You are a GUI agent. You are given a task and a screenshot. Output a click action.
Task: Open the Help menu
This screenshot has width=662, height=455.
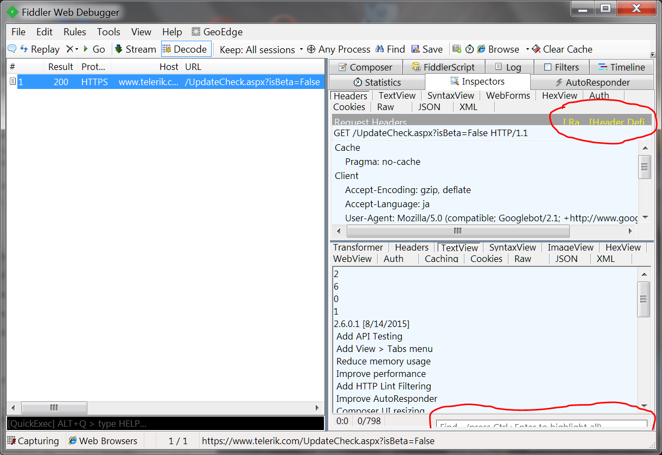click(x=172, y=32)
